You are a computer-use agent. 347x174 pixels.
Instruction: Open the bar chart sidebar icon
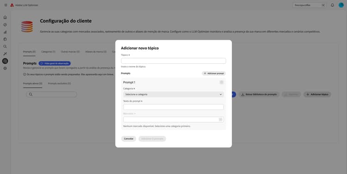5,32
